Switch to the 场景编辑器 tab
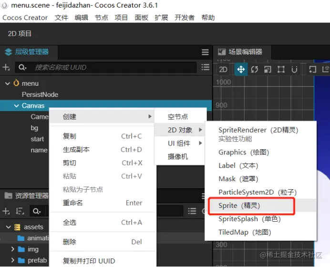330x267 pixels. [x=242, y=52]
